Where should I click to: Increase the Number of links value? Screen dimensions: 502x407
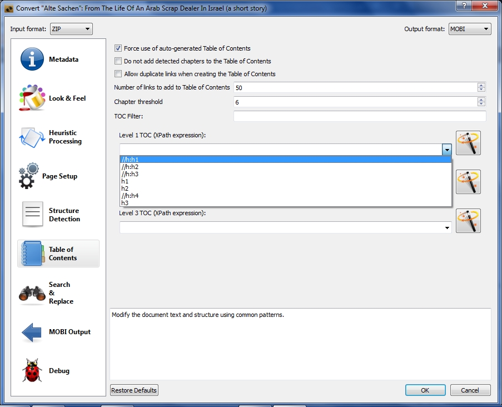[481, 85]
